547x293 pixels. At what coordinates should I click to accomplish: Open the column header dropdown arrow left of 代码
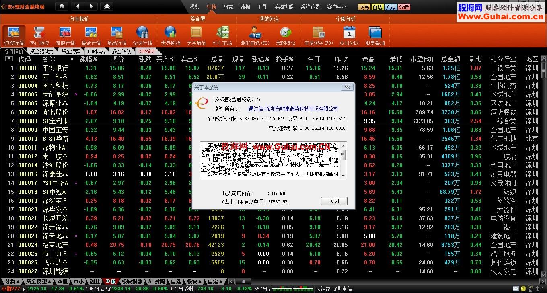(9, 59)
